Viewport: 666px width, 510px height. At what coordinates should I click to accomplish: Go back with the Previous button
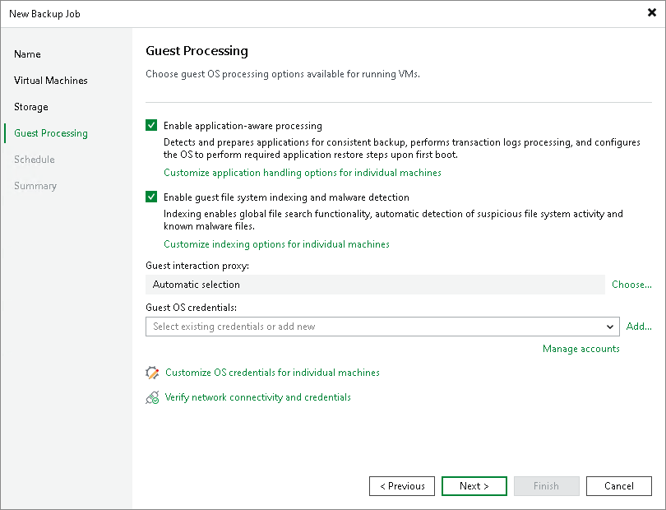click(402, 486)
